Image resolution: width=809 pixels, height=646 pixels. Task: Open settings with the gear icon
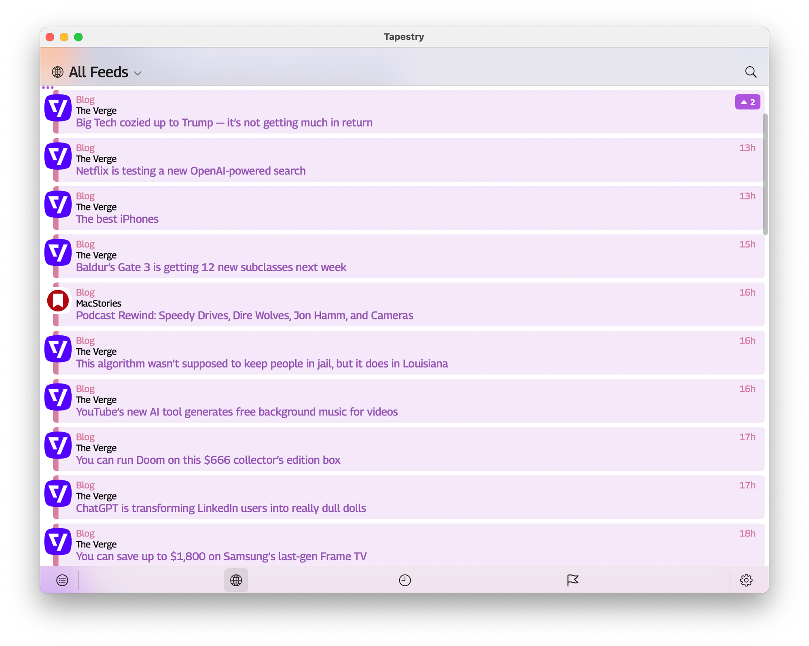(x=746, y=580)
